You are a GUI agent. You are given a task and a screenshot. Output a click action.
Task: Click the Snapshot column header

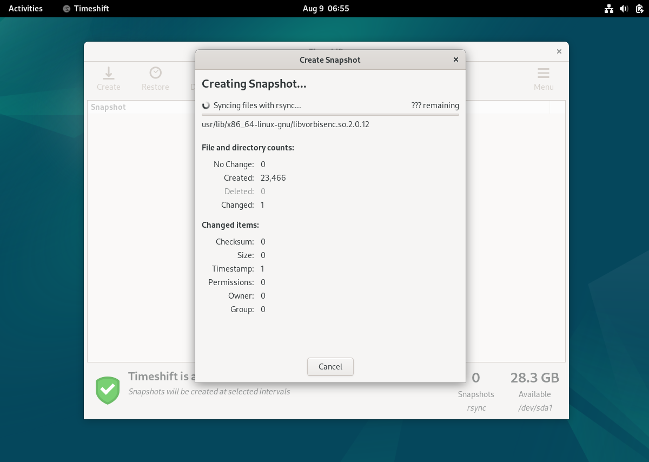pyautogui.click(x=108, y=107)
